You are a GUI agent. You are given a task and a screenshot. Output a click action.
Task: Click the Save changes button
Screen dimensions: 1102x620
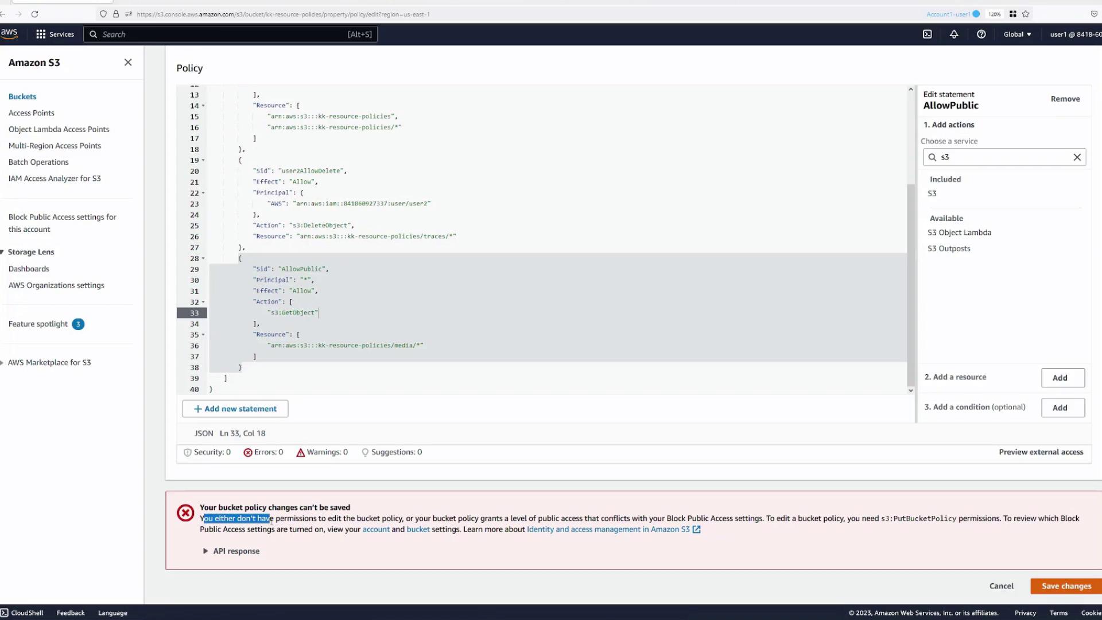[1066, 586]
